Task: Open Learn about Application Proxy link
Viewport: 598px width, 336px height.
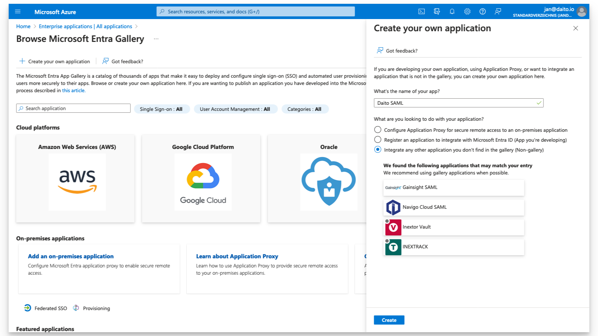Action: pyautogui.click(x=237, y=256)
